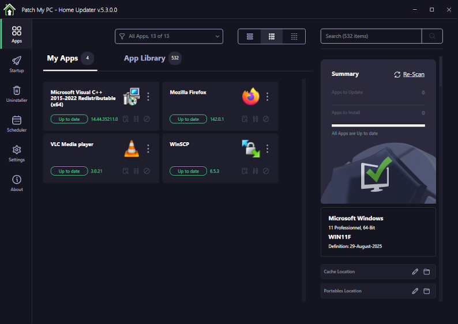Click Visual C++ version 14.44.35211.0
Viewport: 458px width, 324px height.
(104, 119)
